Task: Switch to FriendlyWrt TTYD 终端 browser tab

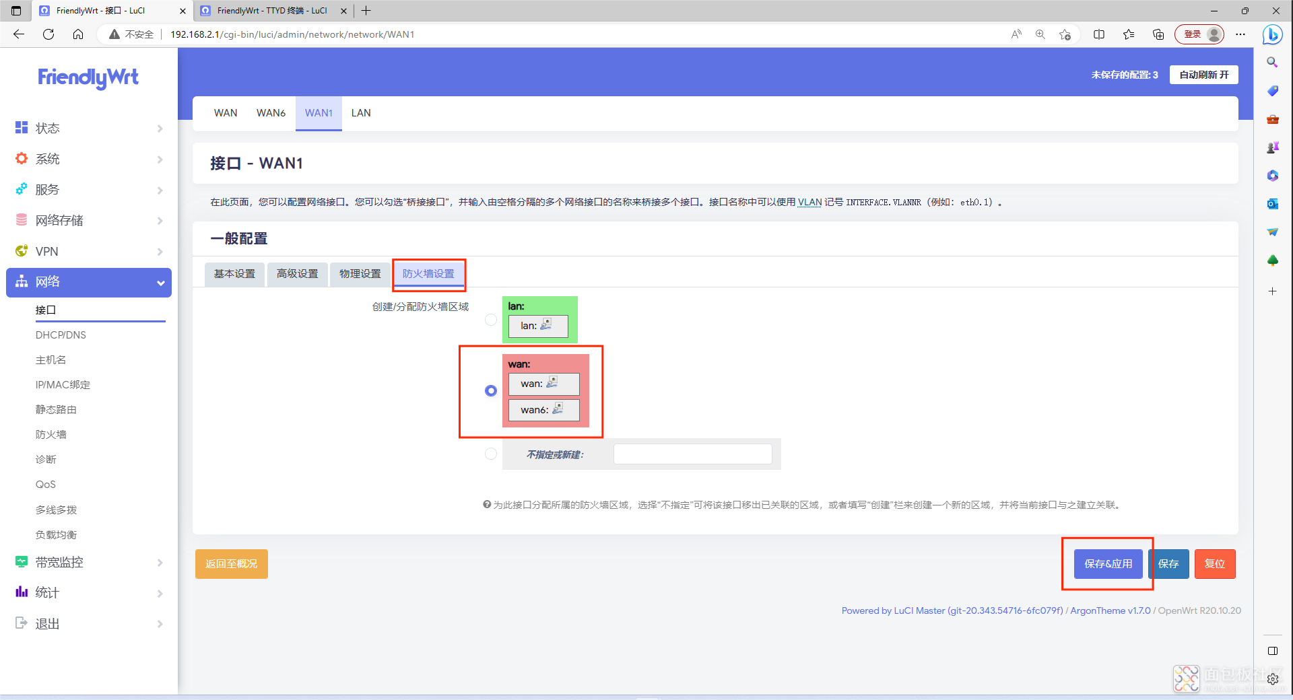Action: pos(273,11)
